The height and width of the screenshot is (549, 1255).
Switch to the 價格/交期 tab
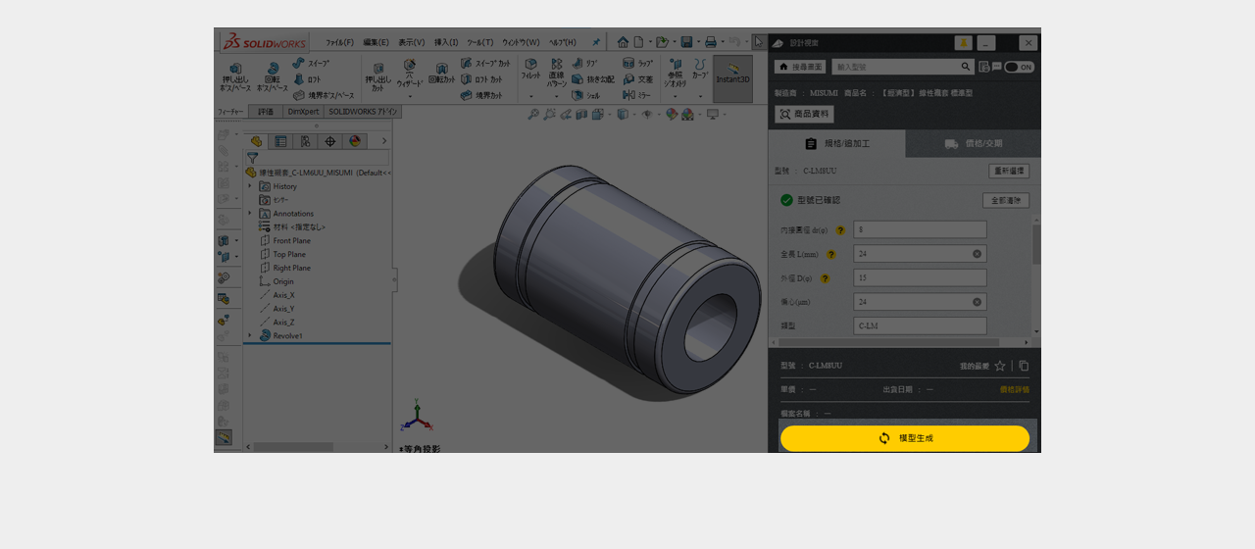click(973, 144)
